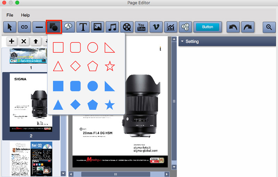
Task: Click the horizontal scrollbar thumb
Action: (116, 174)
